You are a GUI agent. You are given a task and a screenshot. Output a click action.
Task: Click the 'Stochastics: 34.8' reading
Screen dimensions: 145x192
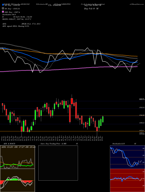9,15
